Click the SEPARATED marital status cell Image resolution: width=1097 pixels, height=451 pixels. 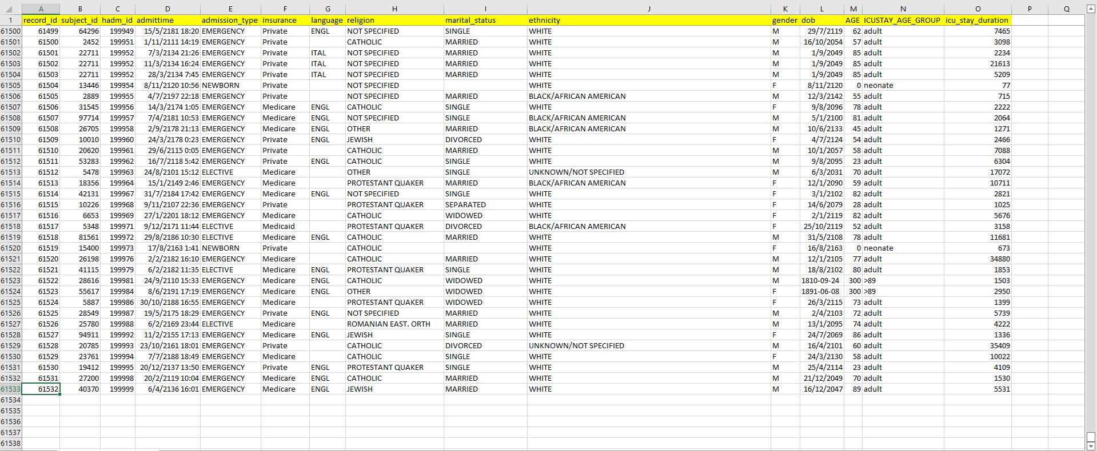click(x=485, y=204)
